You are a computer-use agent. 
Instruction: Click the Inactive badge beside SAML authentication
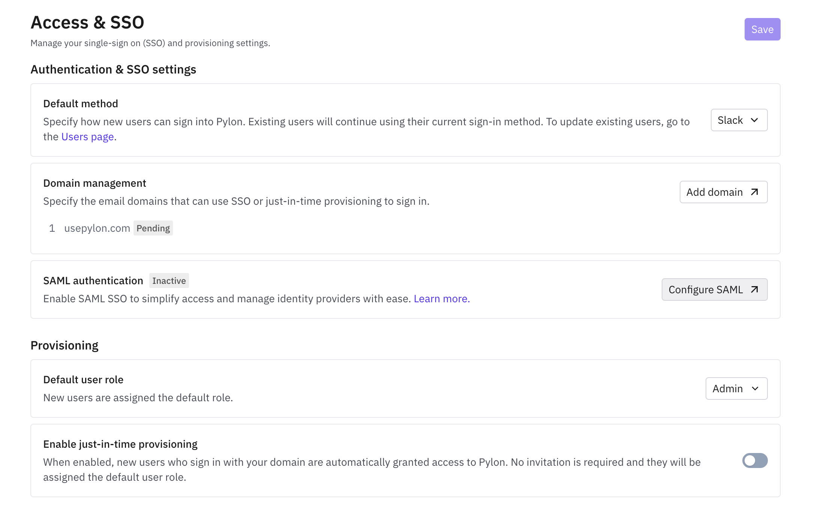point(169,280)
